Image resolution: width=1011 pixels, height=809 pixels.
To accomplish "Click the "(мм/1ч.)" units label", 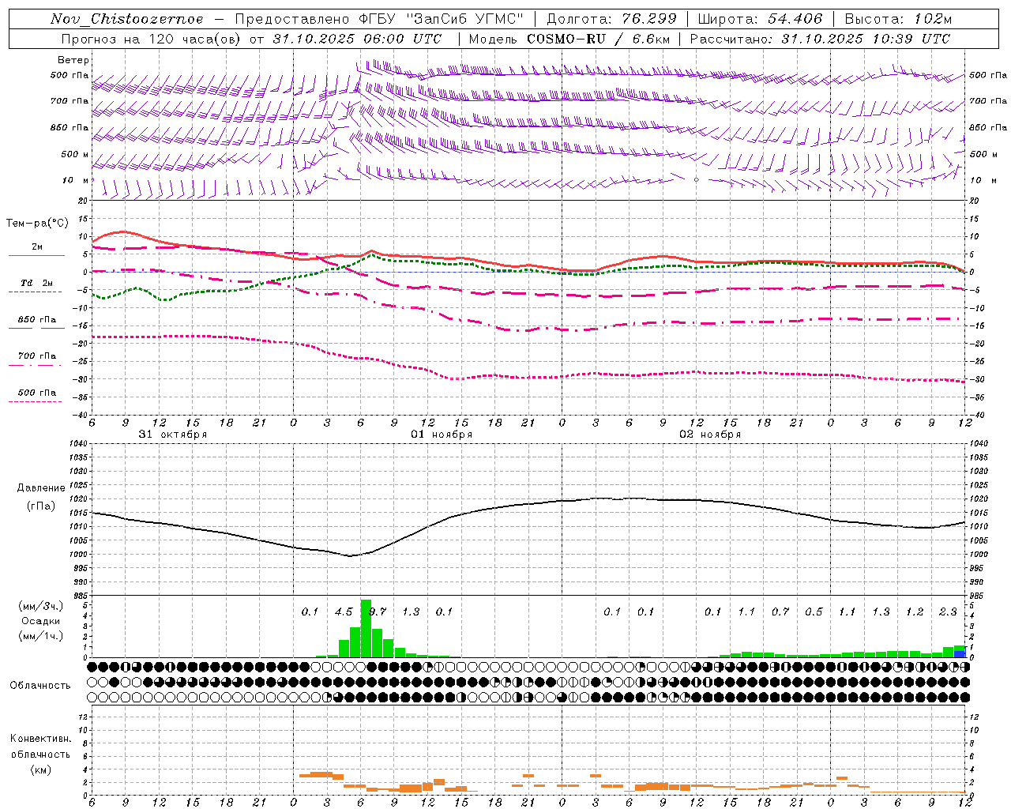I will [41, 636].
